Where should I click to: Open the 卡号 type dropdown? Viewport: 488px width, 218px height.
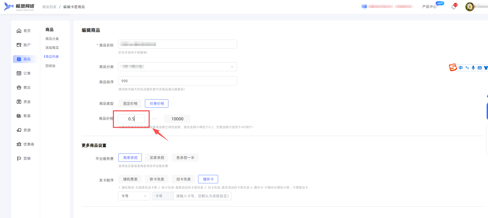point(134,196)
